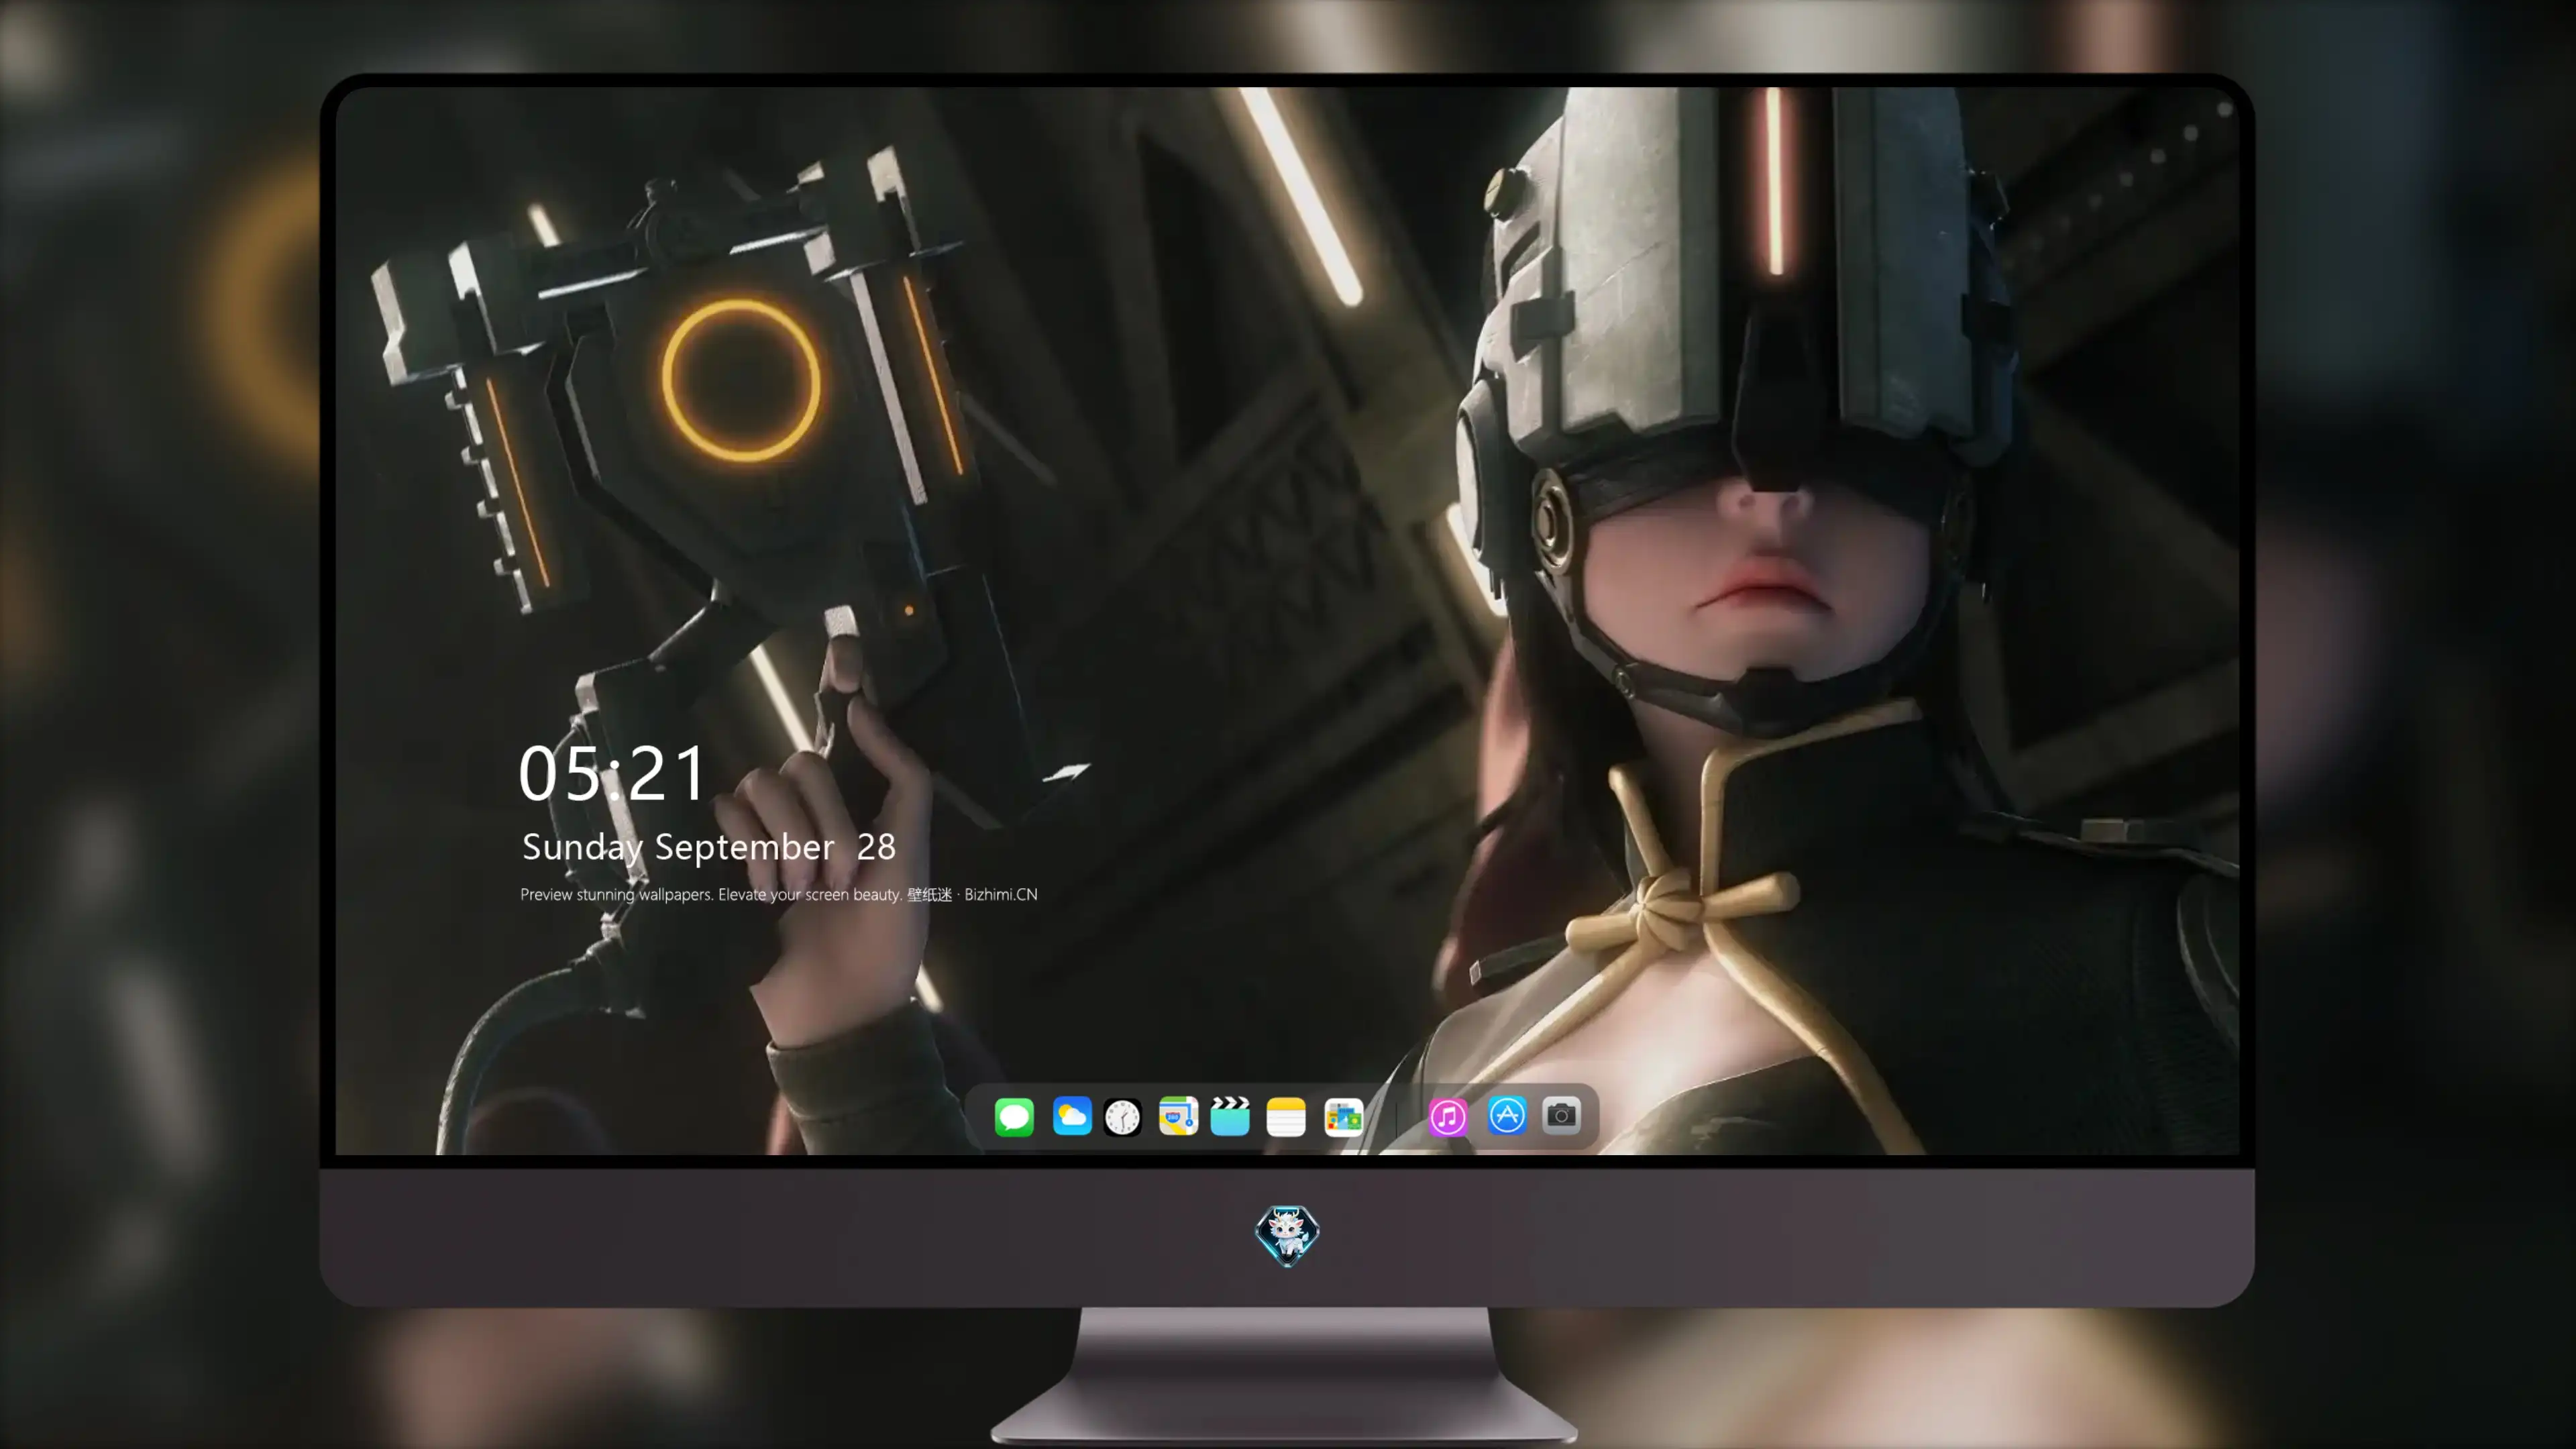Click the 05:21 clock display
This screenshot has height=1449, width=2576.
pyautogui.click(x=612, y=774)
